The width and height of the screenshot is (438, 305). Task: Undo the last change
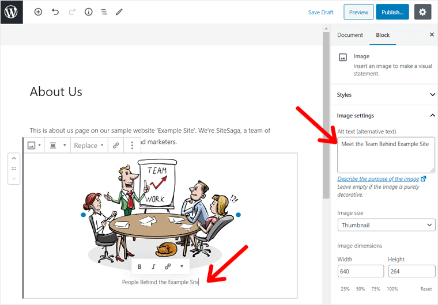tap(55, 12)
